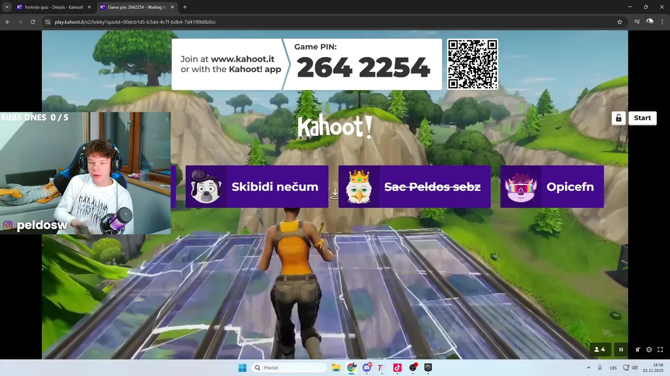Click Opicefn's sunglasses avatar

(521, 187)
